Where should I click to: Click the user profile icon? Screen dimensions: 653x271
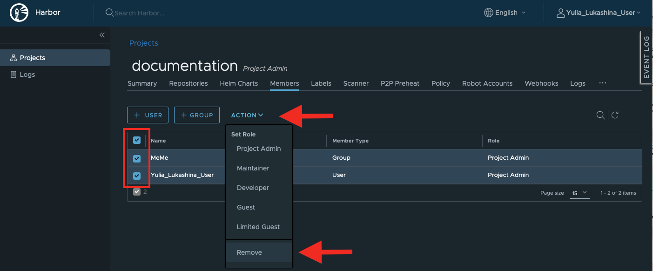pyautogui.click(x=561, y=13)
